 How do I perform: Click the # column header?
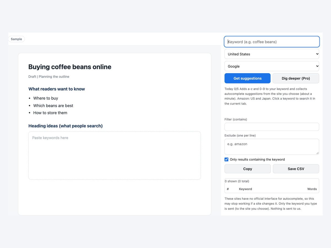(228, 189)
